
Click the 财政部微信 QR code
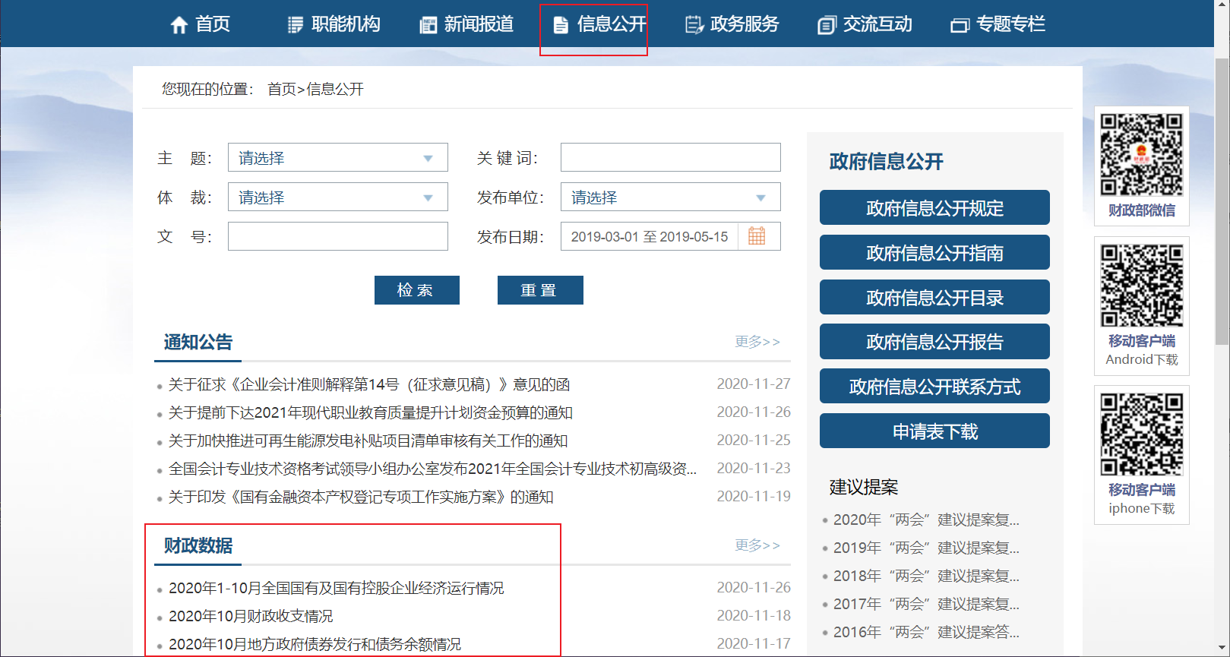(1142, 155)
